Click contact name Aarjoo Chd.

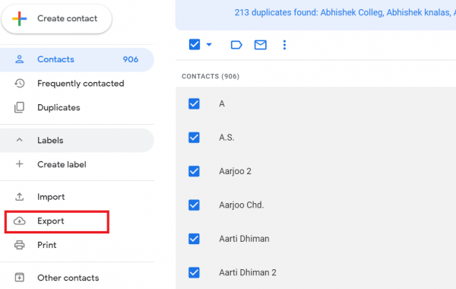point(242,205)
